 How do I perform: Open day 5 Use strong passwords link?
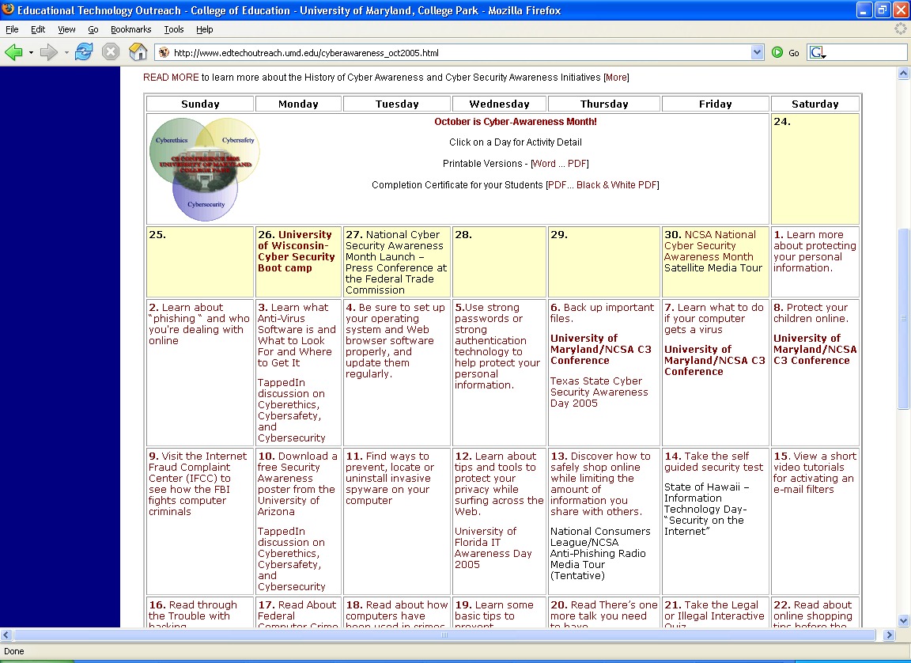coord(497,346)
